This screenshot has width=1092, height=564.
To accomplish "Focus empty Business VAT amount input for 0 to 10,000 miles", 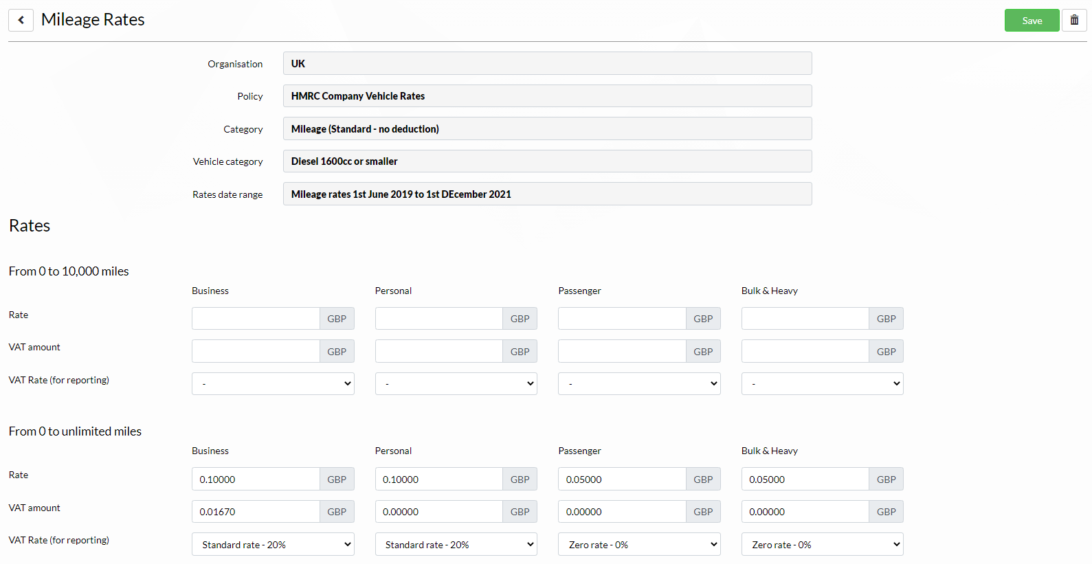I will tap(256, 351).
